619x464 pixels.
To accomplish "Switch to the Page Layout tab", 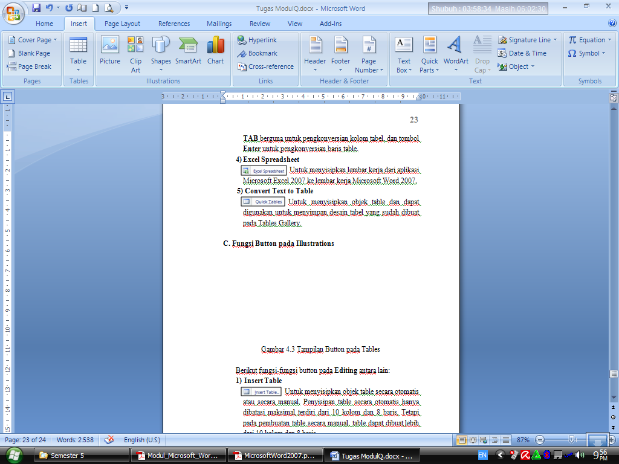I will [122, 24].
